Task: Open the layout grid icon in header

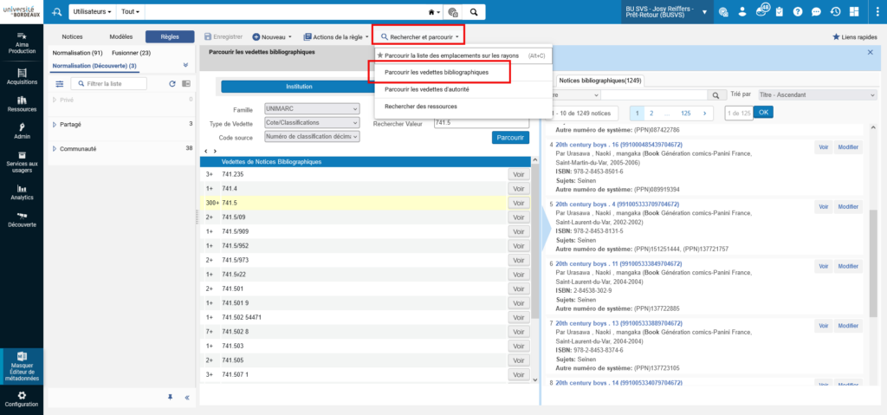Action: tap(854, 12)
